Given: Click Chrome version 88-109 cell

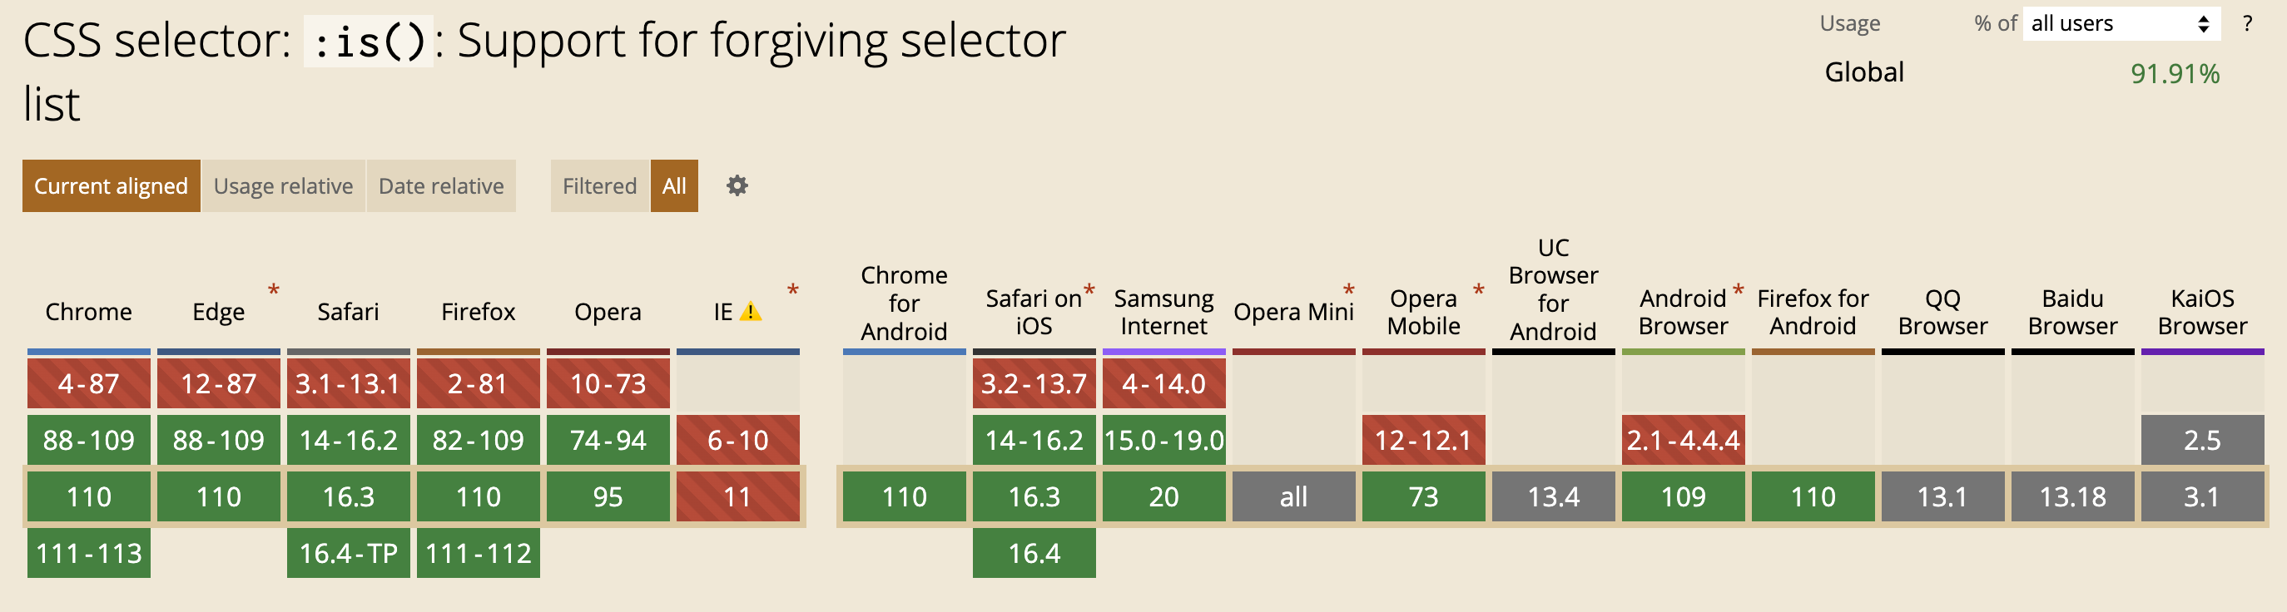Looking at the screenshot, I should coord(89,440).
